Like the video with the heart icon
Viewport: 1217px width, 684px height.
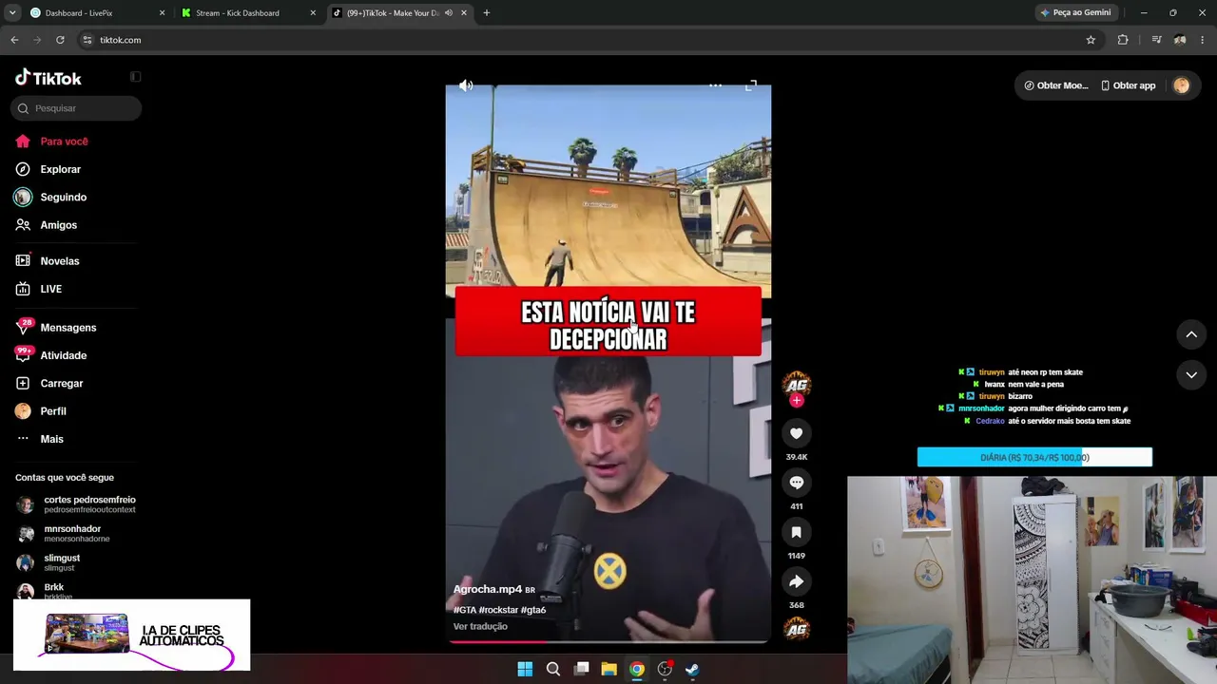click(x=797, y=433)
